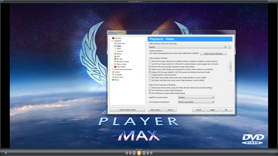
Task: Click the Language icon
Action: [113, 75]
